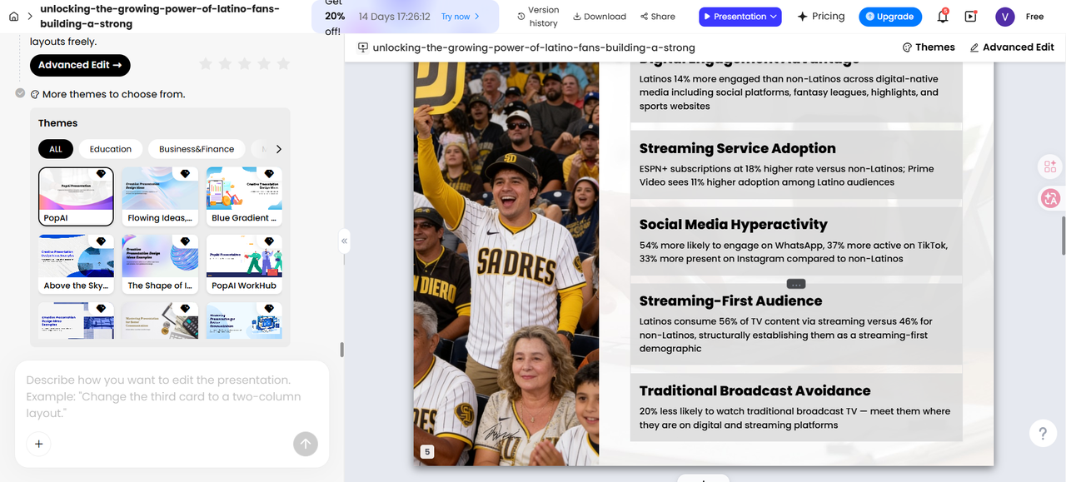The height and width of the screenshot is (482, 1066).
Task: Click the ESPN+ subscriptions description text
Action: click(786, 176)
